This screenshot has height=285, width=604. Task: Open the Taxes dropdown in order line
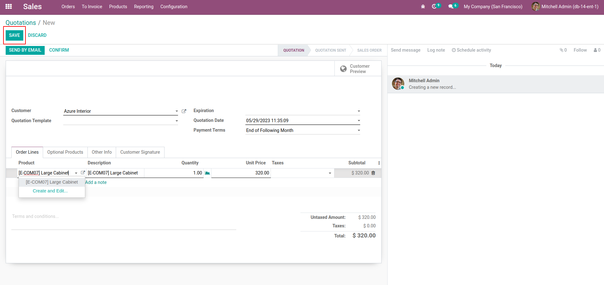click(330, 173)
